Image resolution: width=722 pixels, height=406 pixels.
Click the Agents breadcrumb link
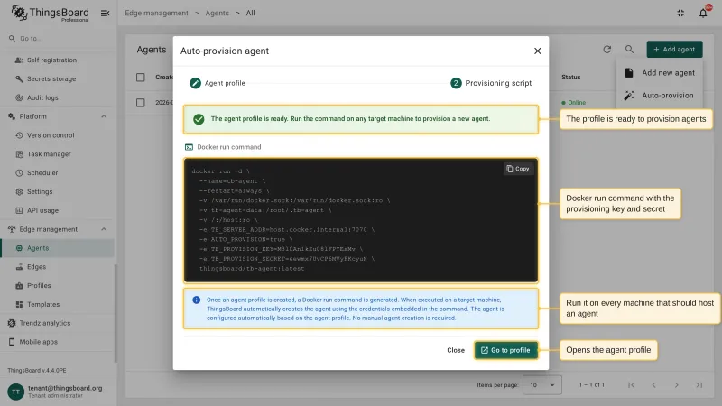click(217, 13)
